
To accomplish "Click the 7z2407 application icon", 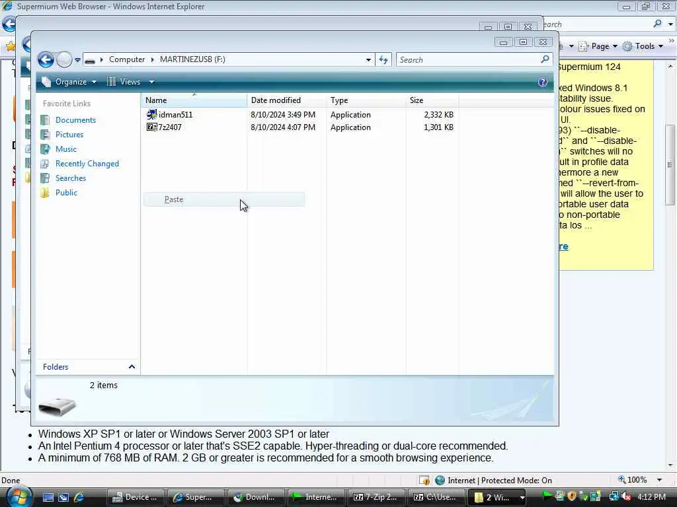I will (x=151, y=127).
